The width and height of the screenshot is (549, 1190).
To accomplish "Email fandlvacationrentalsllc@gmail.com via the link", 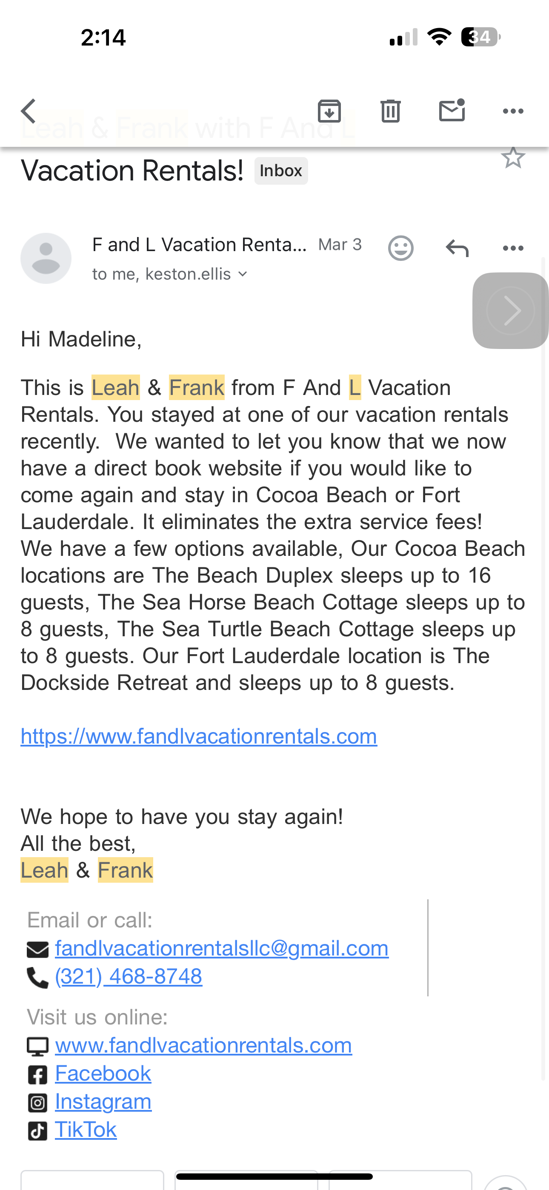I will pyautogui.click(x=222, y=948).
